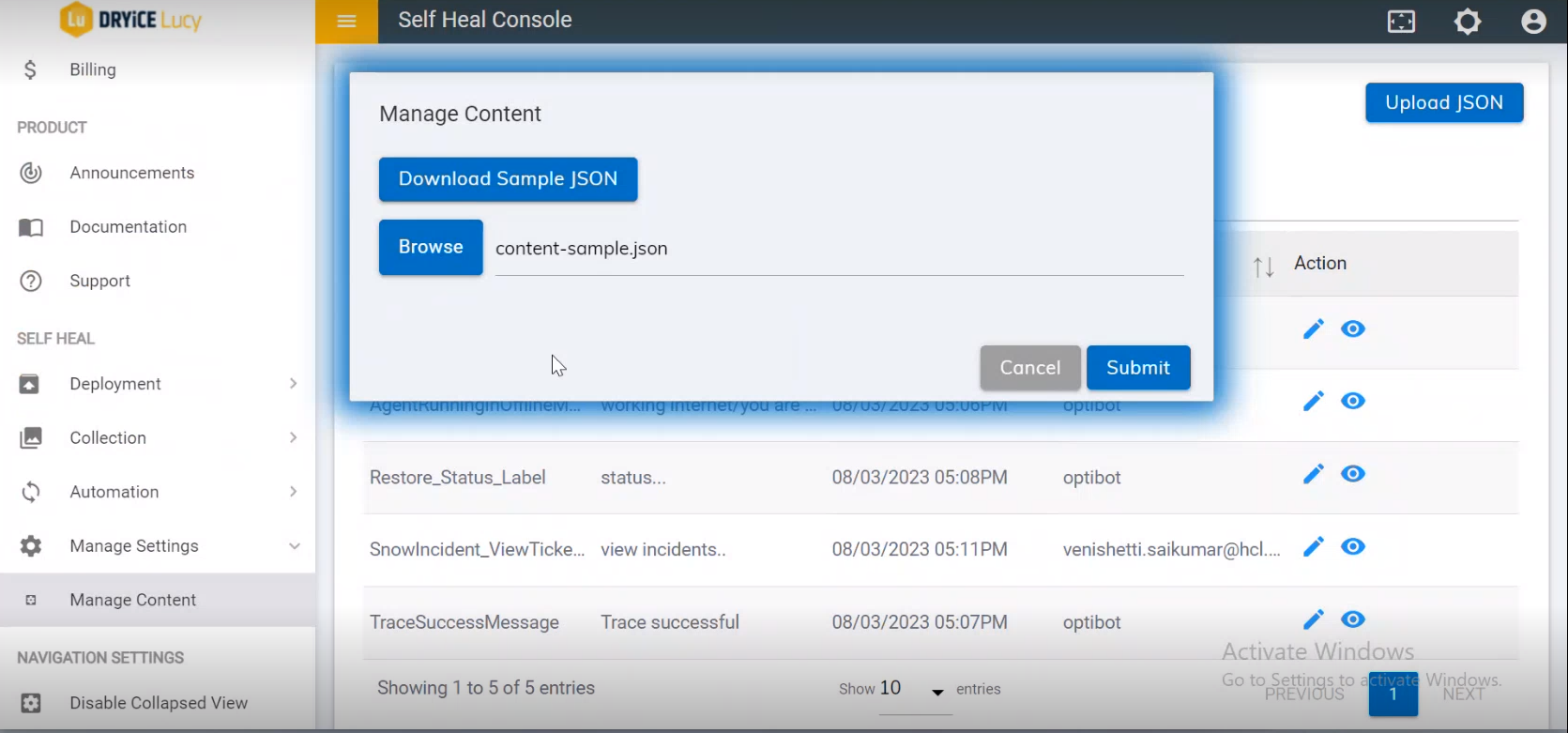Viewport: 1568px width, 733px height.
Task: Edit the SnowIncident_ViewTicket row
Action: 1314,546
